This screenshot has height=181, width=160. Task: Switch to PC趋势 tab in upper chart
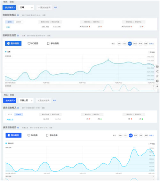[33, 43]
